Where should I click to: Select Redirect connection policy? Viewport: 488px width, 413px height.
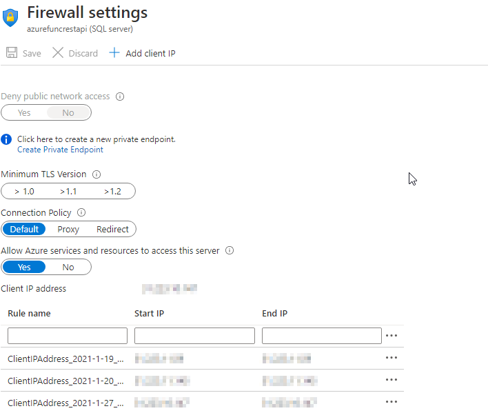(112, 230)
